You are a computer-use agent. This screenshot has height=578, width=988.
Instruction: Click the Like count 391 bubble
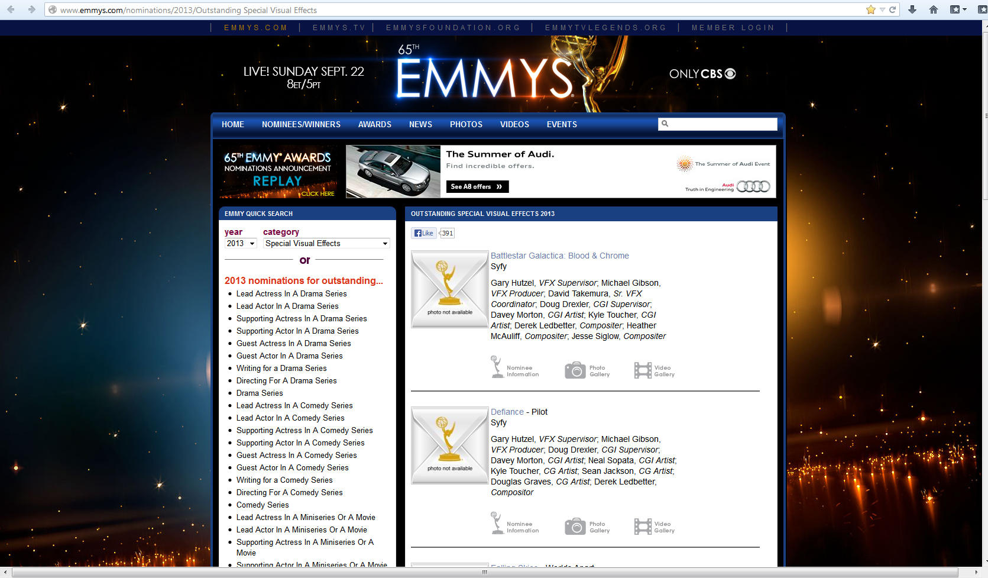[447, 233]
